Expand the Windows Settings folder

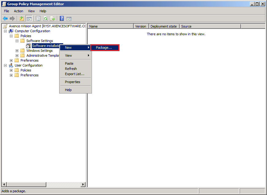(17, 51)
